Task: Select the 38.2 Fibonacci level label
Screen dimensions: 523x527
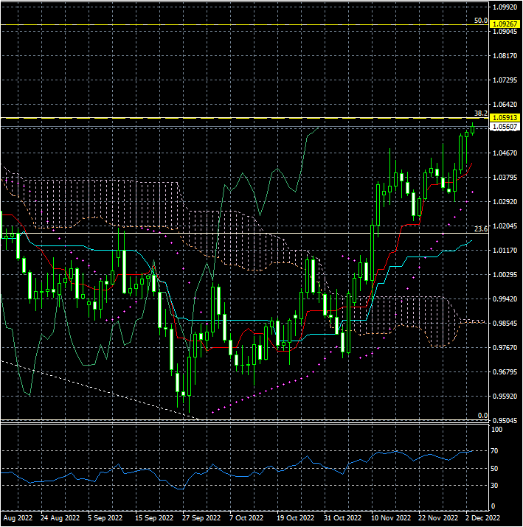Action: (481, 114)
